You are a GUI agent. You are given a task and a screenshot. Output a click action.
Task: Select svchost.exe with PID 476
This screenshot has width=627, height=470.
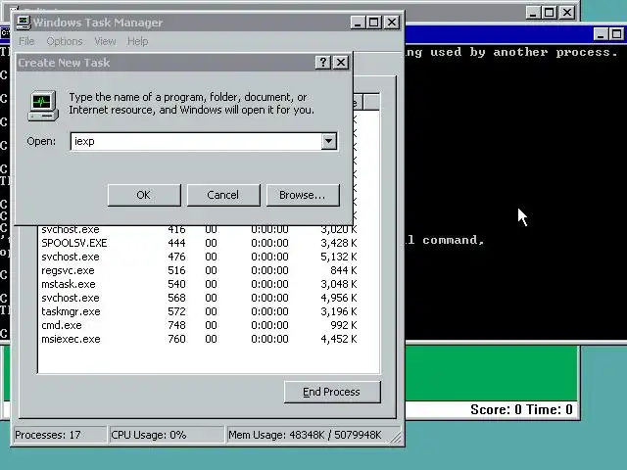pyautogui.click(x=199, y=257)
